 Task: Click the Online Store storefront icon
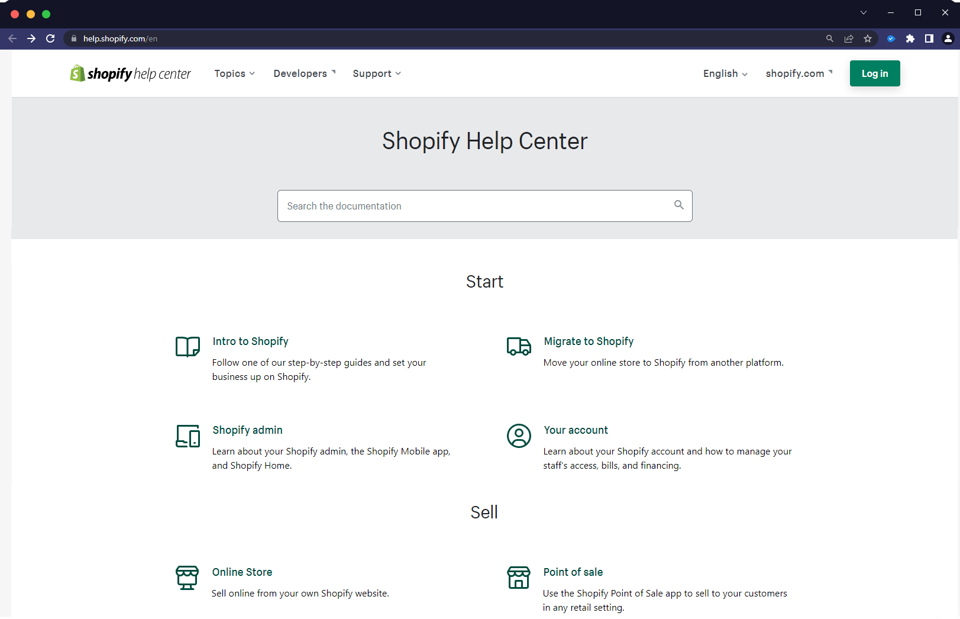(x=187, y=578)
